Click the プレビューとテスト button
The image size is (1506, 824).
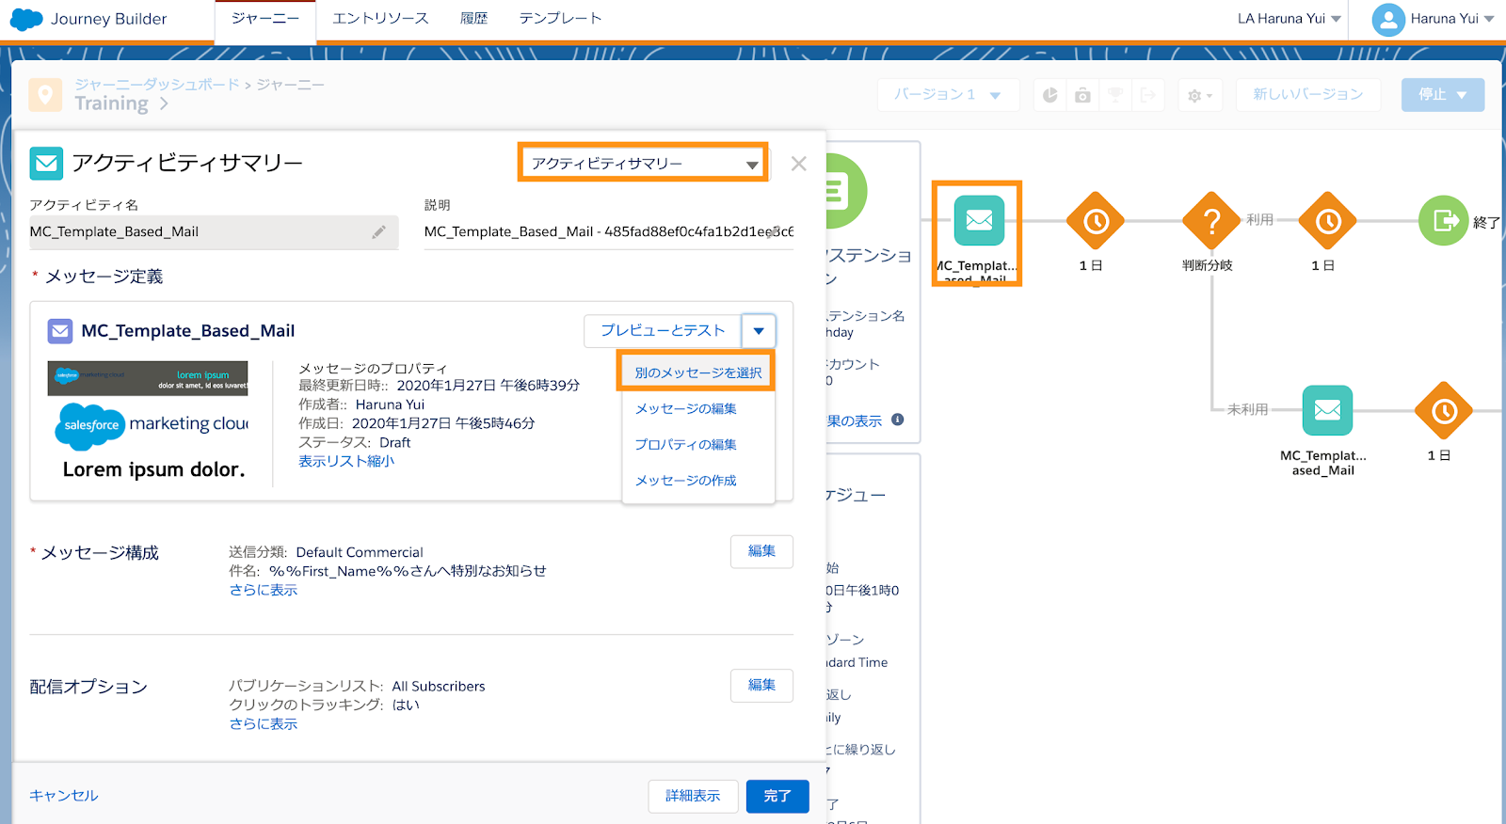tap(663, 331)
